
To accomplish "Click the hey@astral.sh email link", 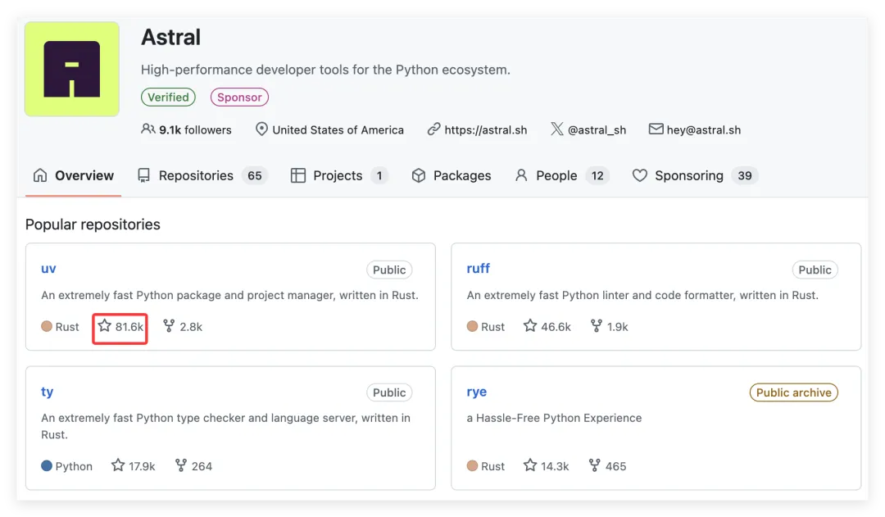I will click(704, 129).
